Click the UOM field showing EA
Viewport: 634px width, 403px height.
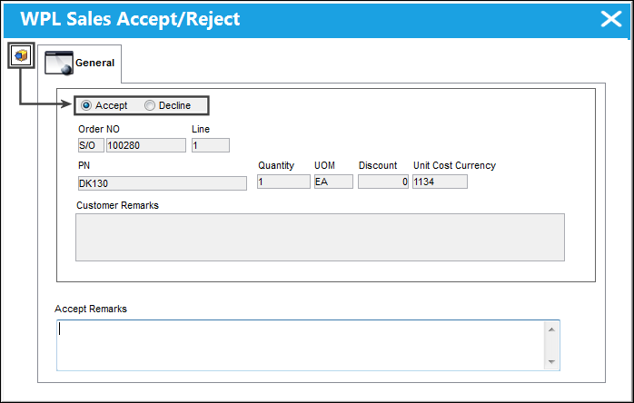[333, 182]
